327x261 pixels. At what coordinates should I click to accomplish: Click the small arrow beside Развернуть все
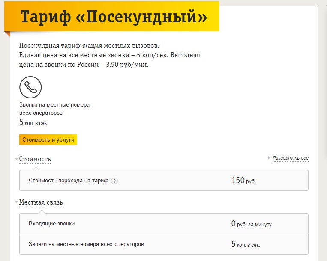(x=270, y=158)
